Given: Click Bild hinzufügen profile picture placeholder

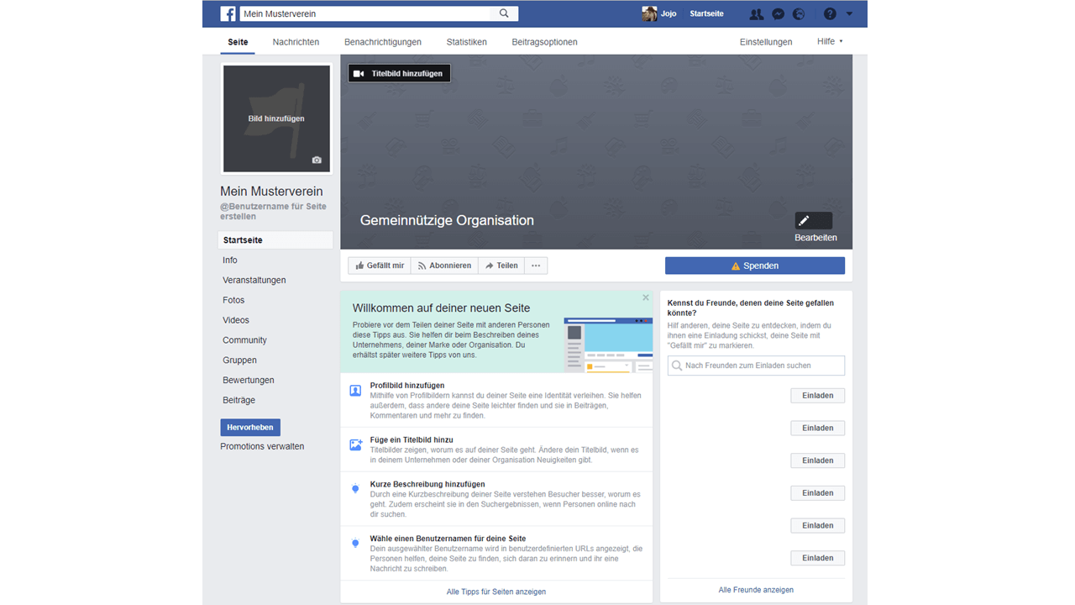Looking at the screenshot, I should [x=276, y=118].
